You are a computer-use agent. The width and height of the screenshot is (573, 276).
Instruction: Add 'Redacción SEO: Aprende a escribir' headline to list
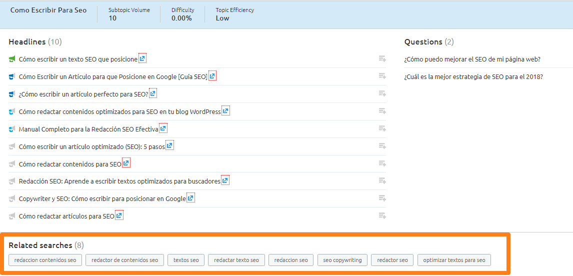tap(382, 181)
